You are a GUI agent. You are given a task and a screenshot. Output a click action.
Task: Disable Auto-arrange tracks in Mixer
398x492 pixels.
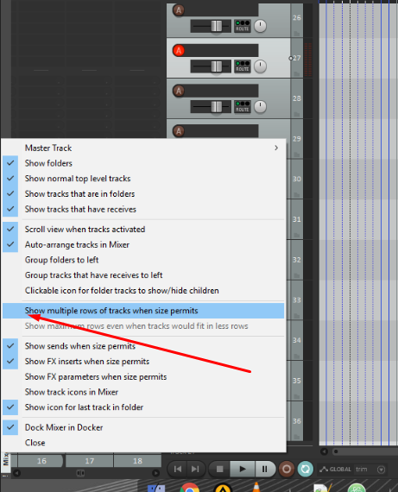(x=143, y=245)
